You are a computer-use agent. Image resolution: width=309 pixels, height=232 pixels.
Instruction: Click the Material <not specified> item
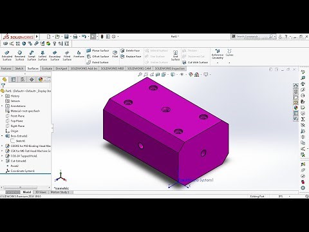(x=23, y=111)
